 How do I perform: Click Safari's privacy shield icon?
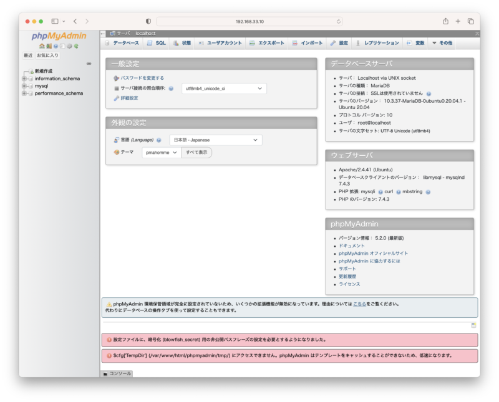coord(148,21)
